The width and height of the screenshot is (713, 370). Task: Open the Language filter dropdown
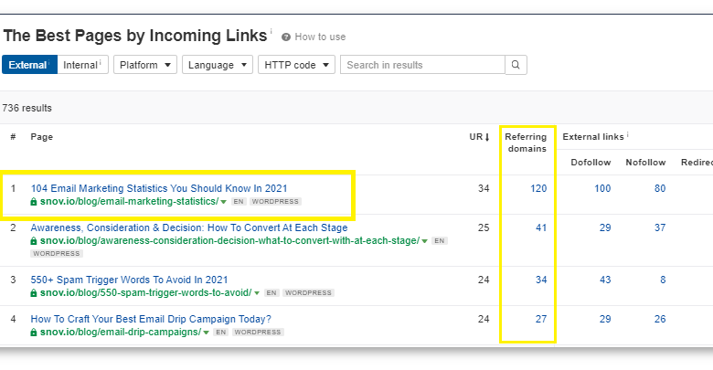click(218, 65)
